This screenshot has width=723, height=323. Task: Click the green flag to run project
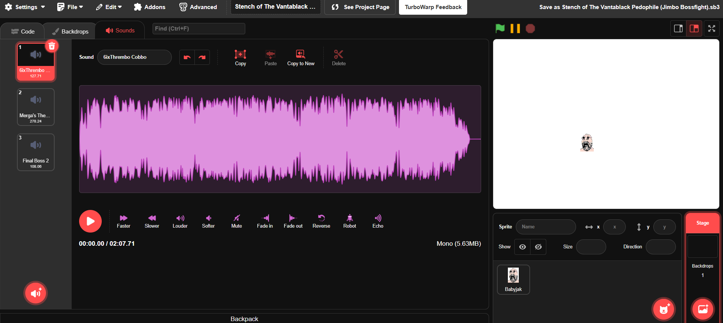500,29
